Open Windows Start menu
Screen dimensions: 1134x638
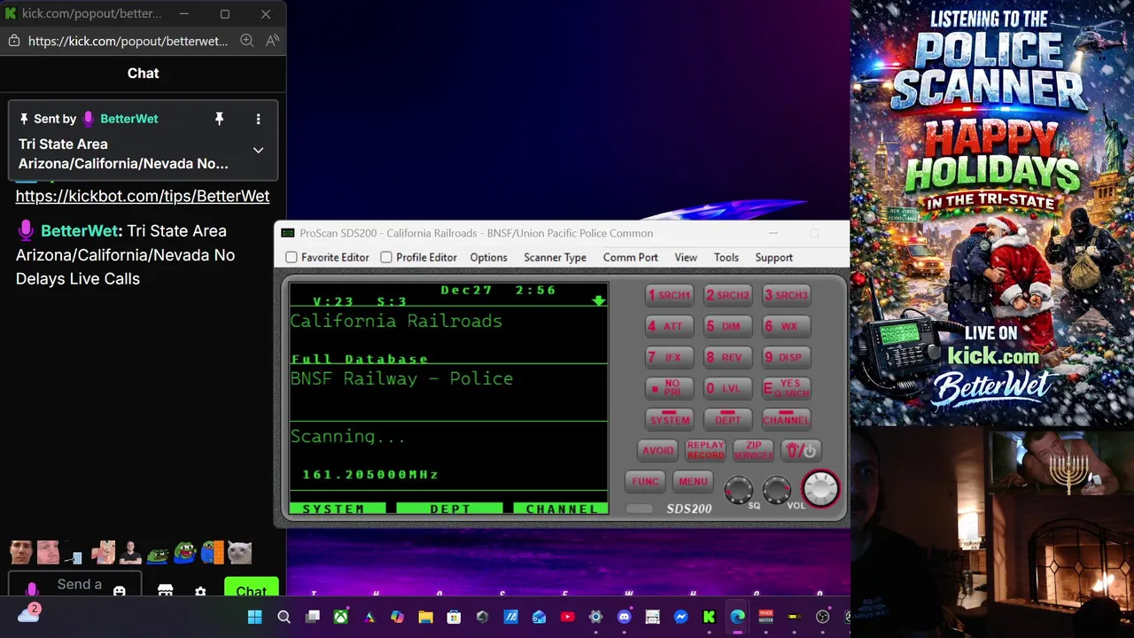click(255, 617)
